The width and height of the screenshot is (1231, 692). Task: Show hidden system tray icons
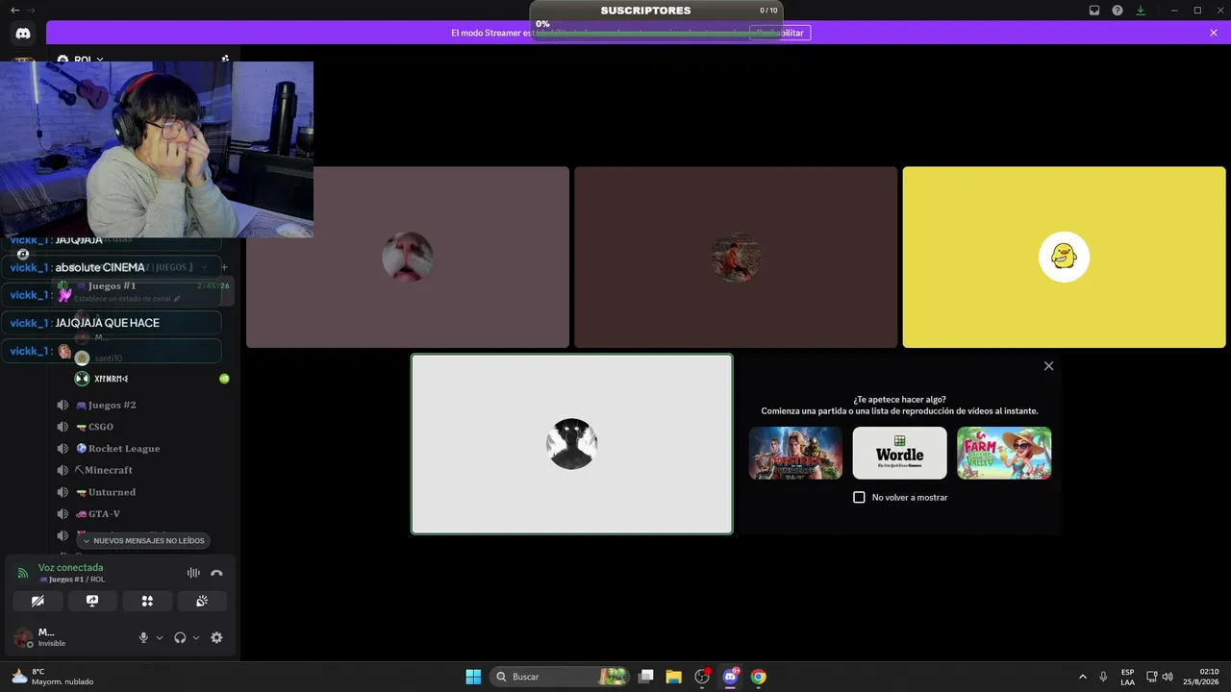[x=1083, y=677]
